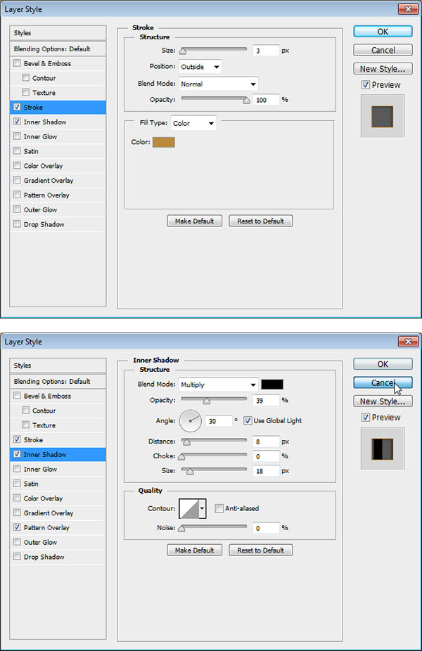The image size is (422, 651).
Task: Click the Choke slider handle
Action: 181,457
